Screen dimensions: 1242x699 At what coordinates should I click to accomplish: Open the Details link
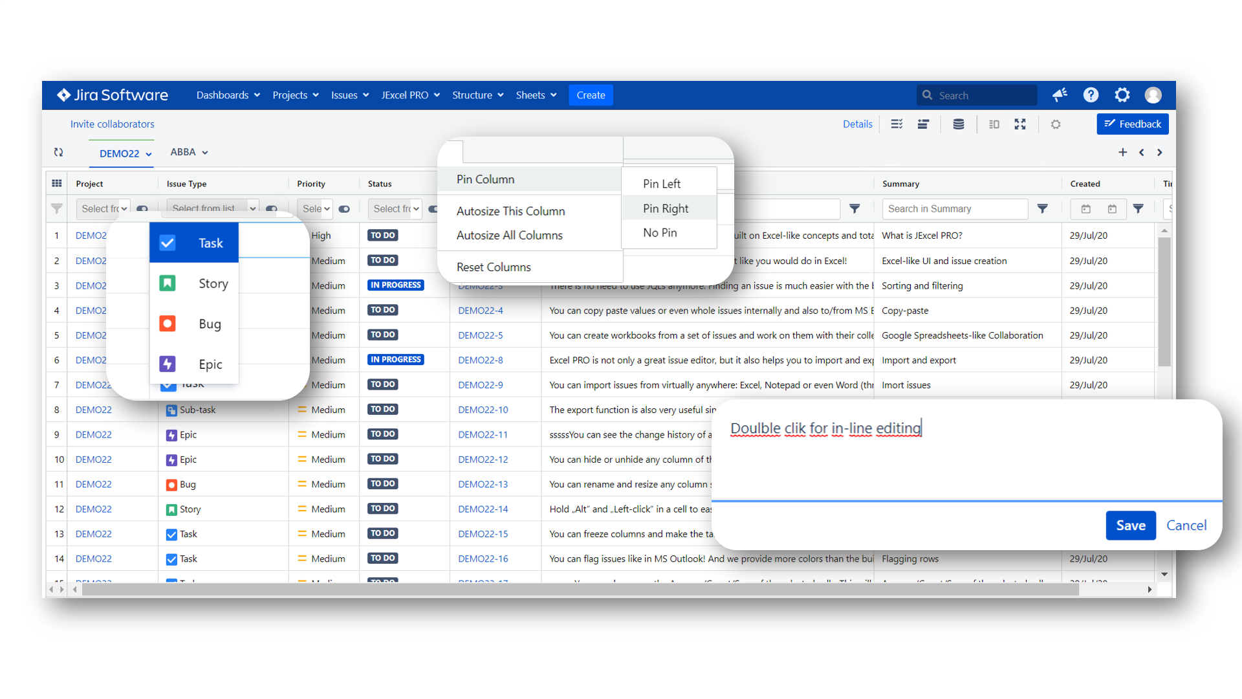point(857,124)
